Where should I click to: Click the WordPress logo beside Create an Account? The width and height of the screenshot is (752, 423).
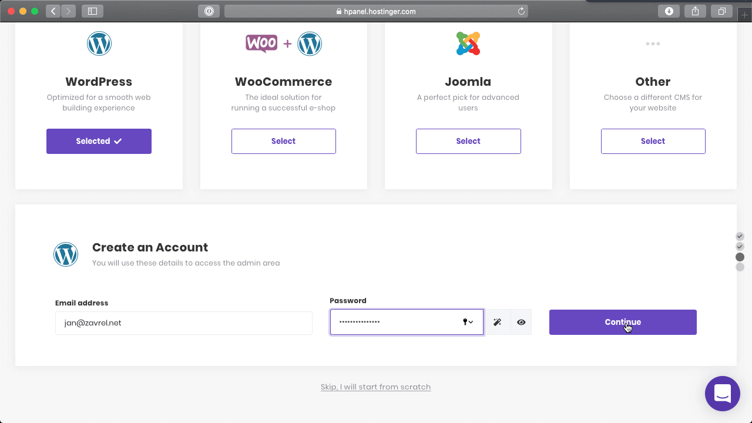tap(66, 254)
